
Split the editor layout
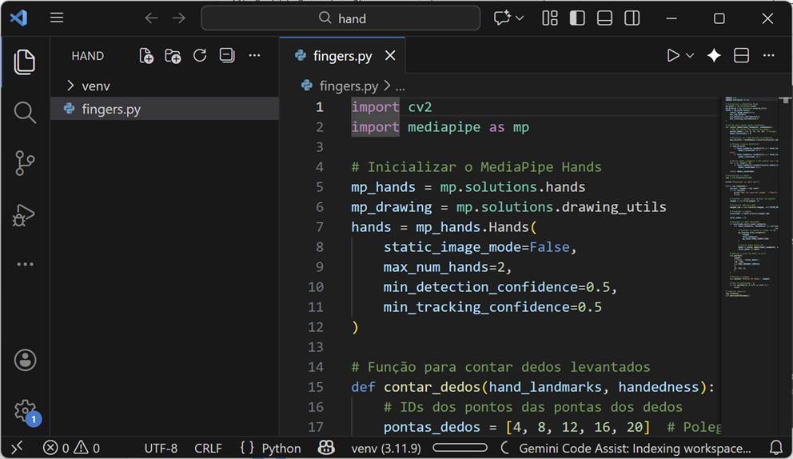click(x=741, y=55)
